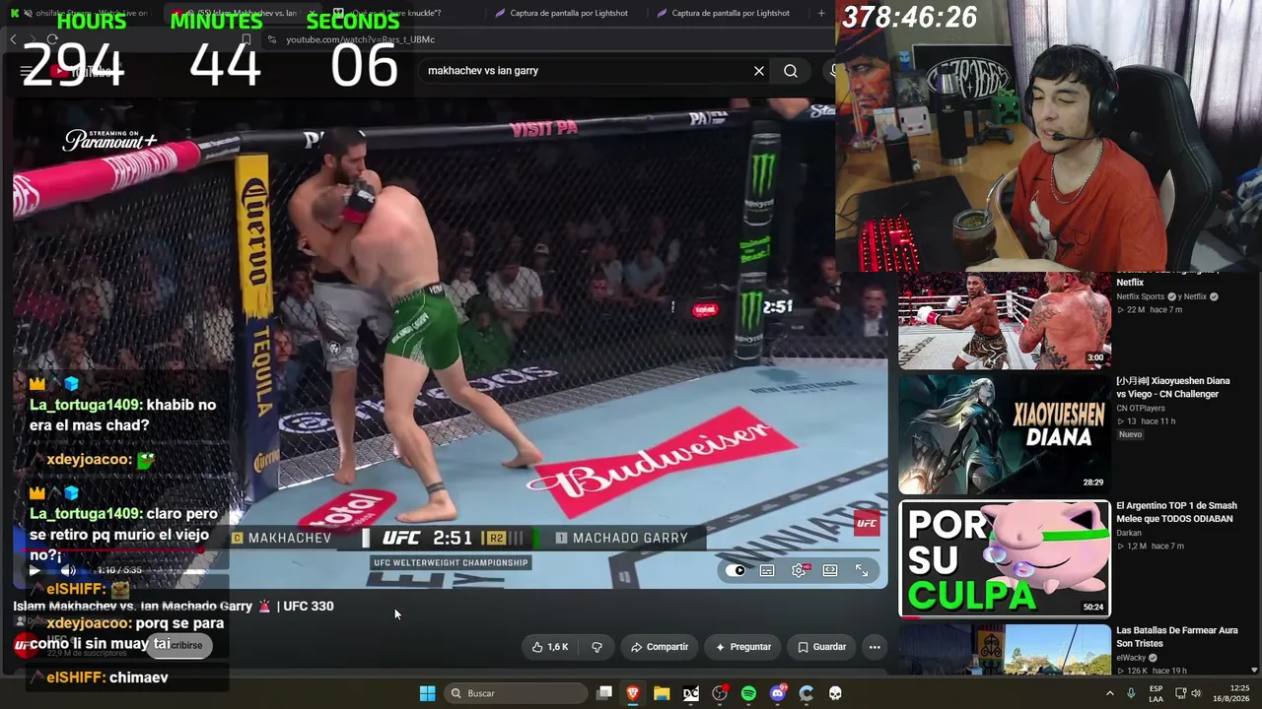
Task: Open the skull icon app on taskbar
Action: click(835, 693)
